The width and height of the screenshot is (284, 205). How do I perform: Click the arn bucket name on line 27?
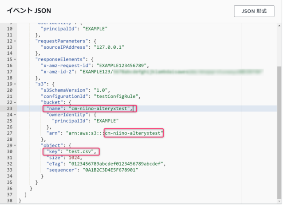coord(134,133)
